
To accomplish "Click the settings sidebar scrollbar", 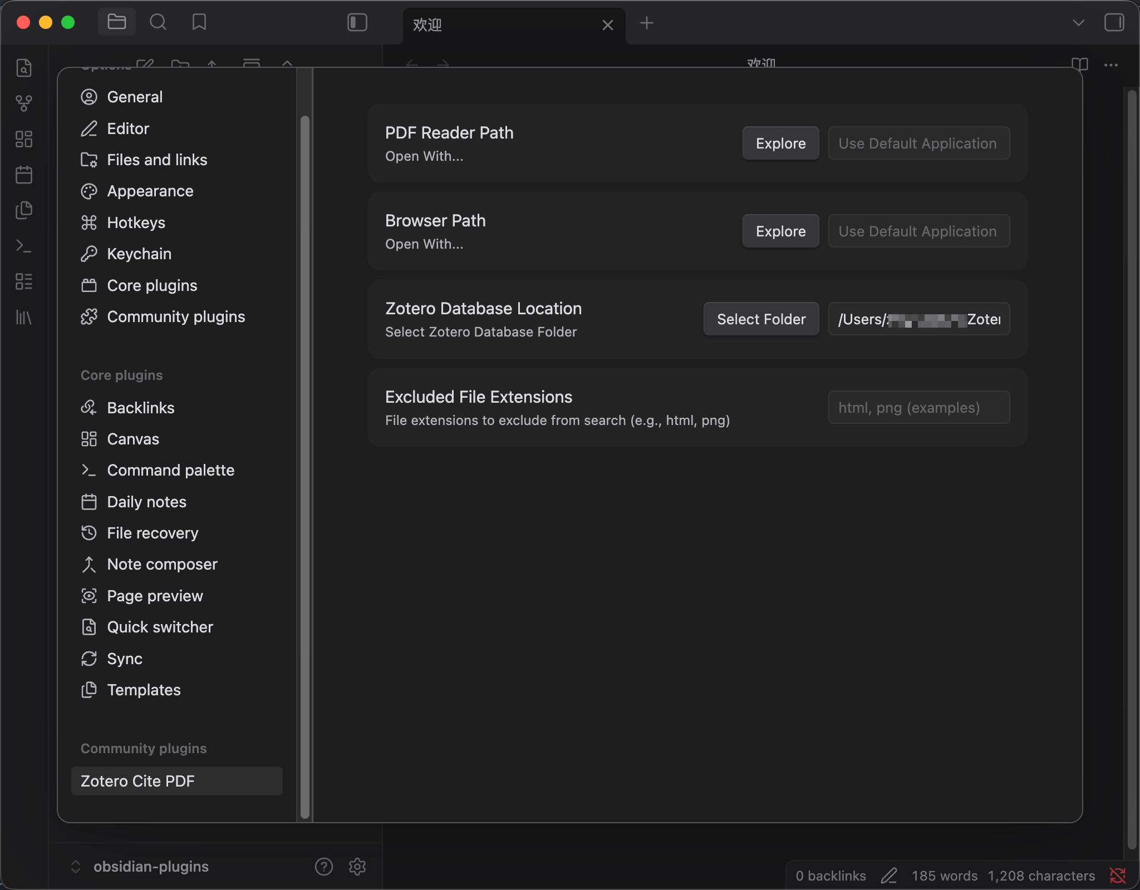I will pyautogui.click(x=304, y=467).
